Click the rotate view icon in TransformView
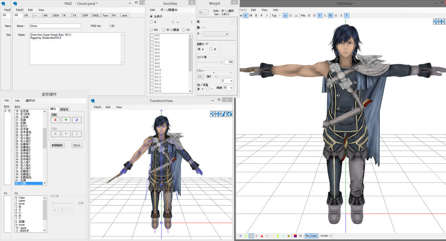This screenshot has height=241, width=446. [x=230, y=114]
